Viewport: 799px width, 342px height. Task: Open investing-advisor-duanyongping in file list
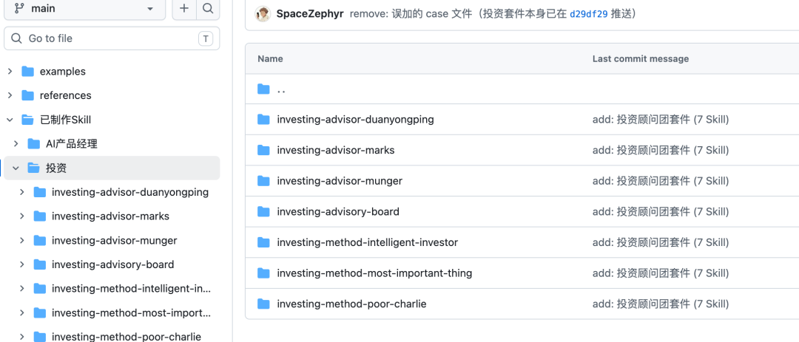[355, 120]
